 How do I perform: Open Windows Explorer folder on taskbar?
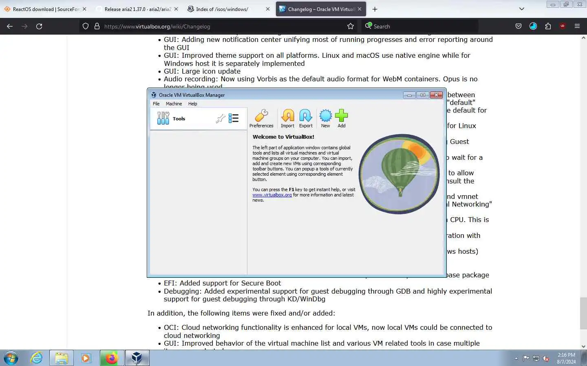click(62, 358)
